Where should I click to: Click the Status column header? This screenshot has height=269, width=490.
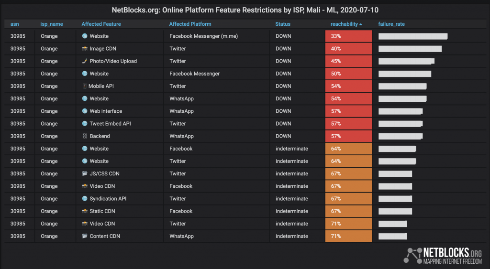tap(283, 24)
